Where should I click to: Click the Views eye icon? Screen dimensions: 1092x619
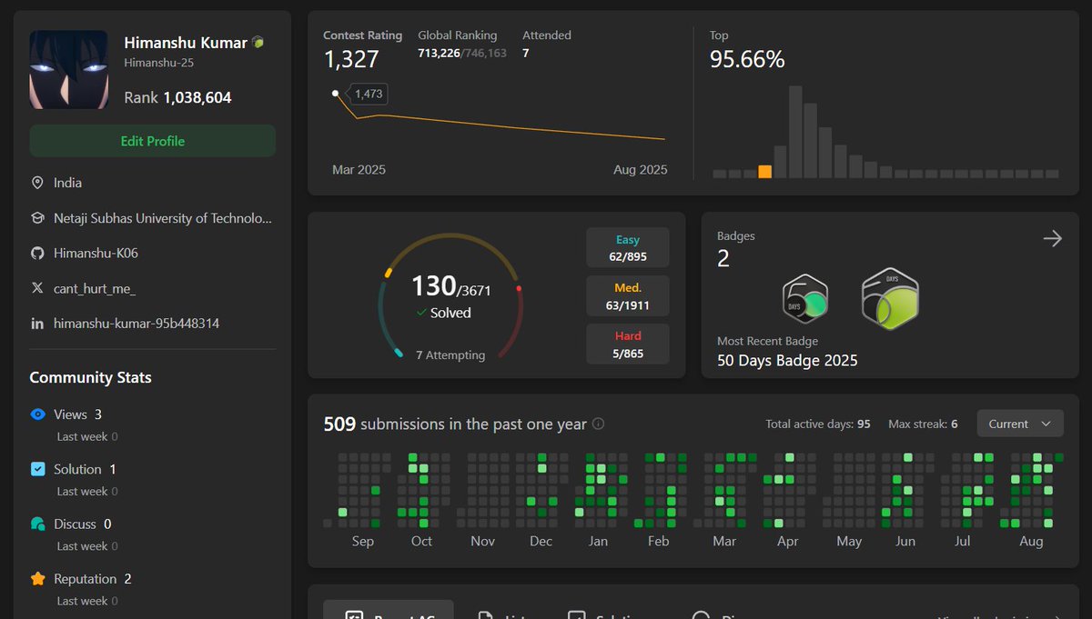tap(37, 414)
